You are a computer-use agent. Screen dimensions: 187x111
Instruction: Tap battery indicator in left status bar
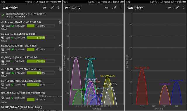point(60,2)
